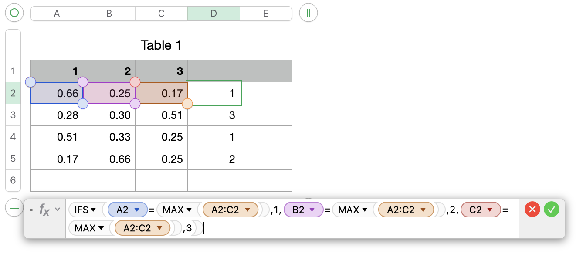
Task: Click the orange handle below cell C2
Action: point(187,104)
